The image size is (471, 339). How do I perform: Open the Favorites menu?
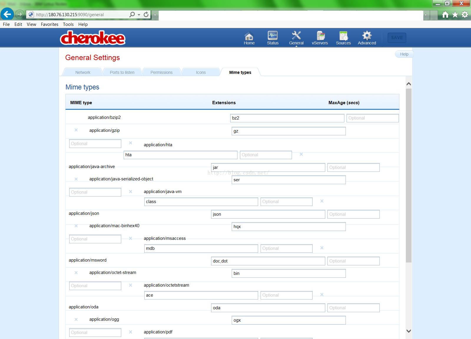click(49, 24)
